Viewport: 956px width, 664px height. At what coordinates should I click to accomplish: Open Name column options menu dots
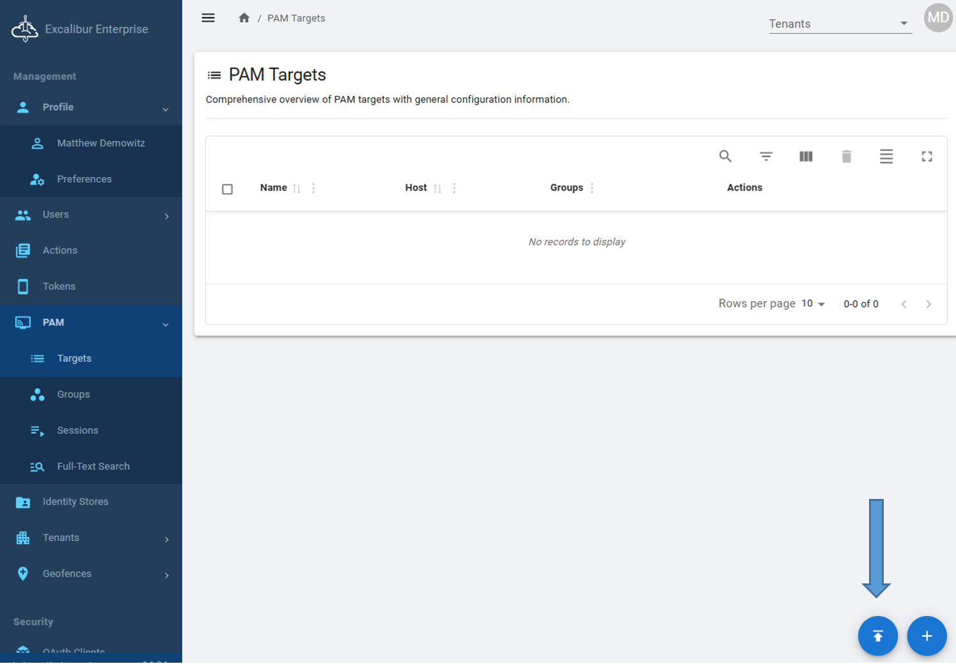pos(313,188)
